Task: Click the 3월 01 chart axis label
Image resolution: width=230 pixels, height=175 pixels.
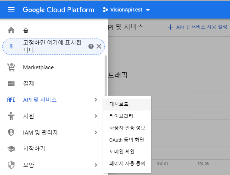Action: point(162,164)
